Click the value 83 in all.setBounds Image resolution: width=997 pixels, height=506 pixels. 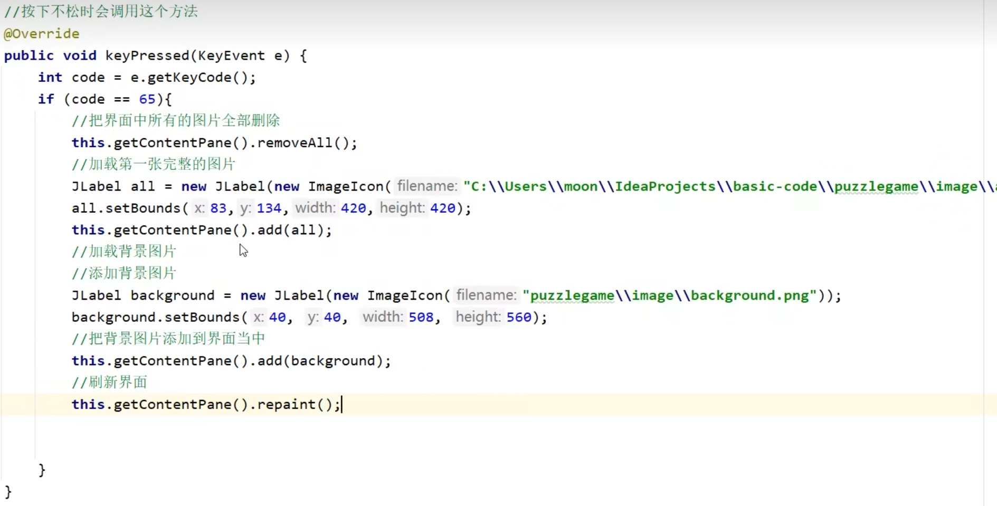tap(218, 208)
